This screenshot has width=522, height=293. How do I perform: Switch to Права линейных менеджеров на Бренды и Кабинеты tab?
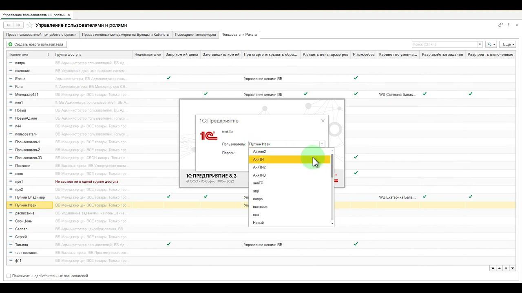pyautogui.click(x=126, y=35)
